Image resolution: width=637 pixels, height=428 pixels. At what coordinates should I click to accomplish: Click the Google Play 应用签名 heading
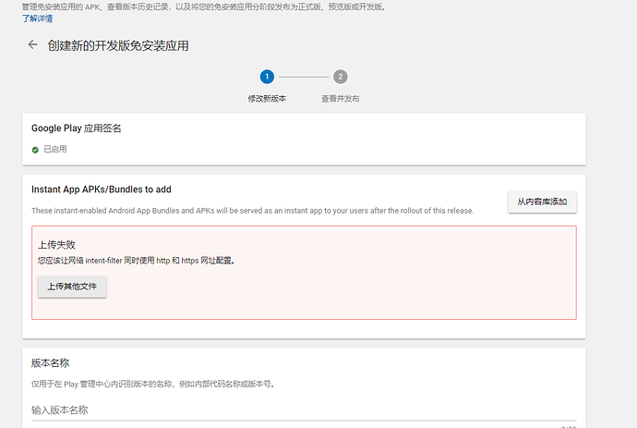77,128
